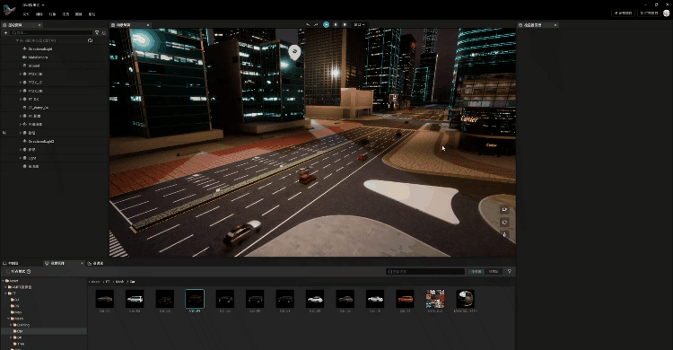Screen dimensions: 673x350
Task: Click Mesh in the asset breadcrumb path
Action: coord(119,282)
